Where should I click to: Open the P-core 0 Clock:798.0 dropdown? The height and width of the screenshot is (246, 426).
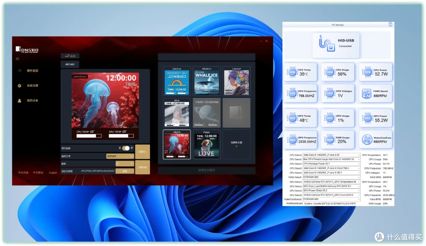[x=331, y=168]
